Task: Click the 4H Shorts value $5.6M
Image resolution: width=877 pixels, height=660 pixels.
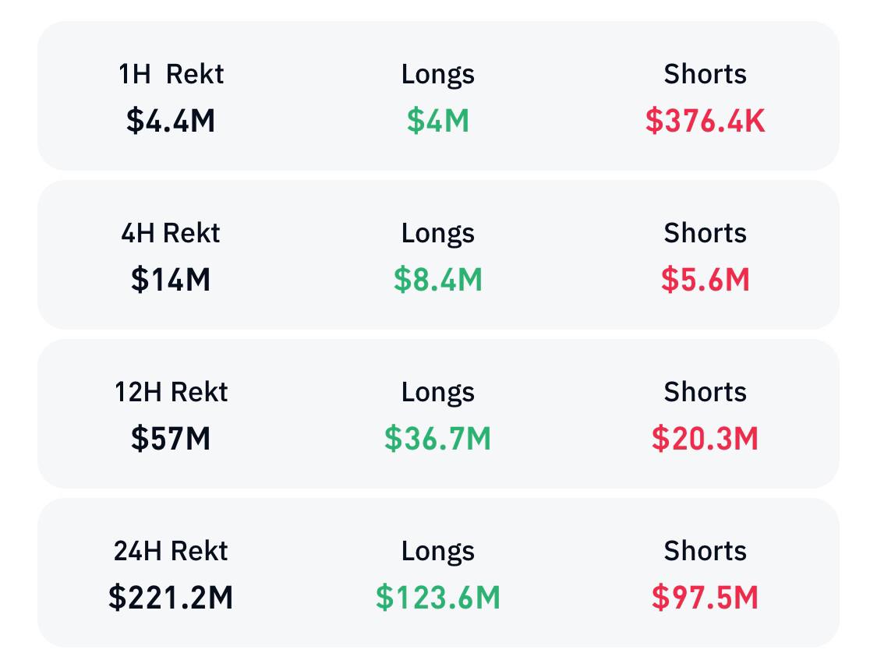Action: pyautogui.click(x=705, y=280)
